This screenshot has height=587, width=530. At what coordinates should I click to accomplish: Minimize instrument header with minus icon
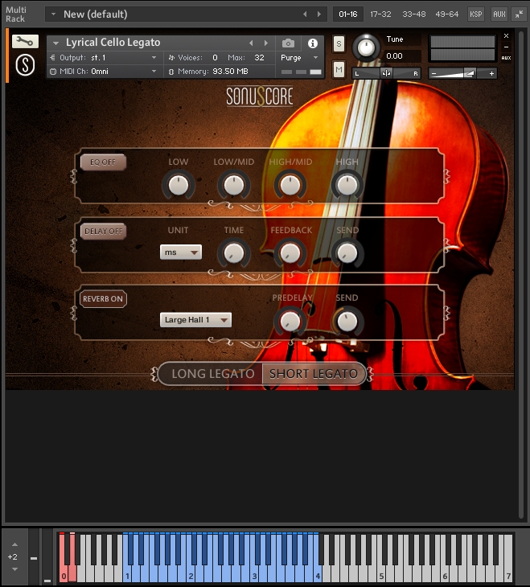(506, 47)
